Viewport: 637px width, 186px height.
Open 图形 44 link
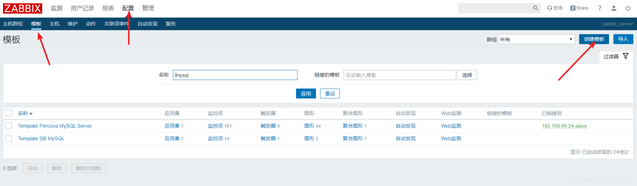(x=309, y=126)
